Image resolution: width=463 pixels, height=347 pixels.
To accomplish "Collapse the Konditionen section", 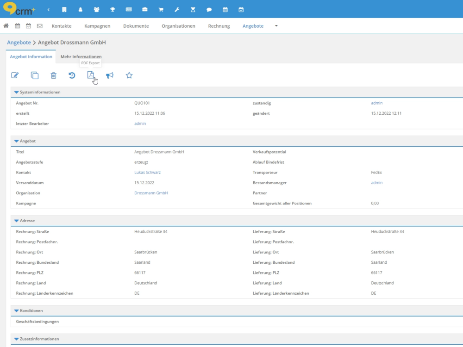I will 17,311.
